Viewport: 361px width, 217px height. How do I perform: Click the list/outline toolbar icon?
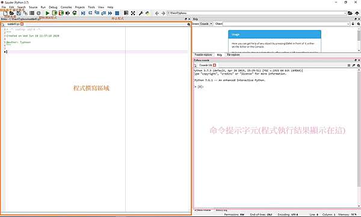click(x=32, y=13)
